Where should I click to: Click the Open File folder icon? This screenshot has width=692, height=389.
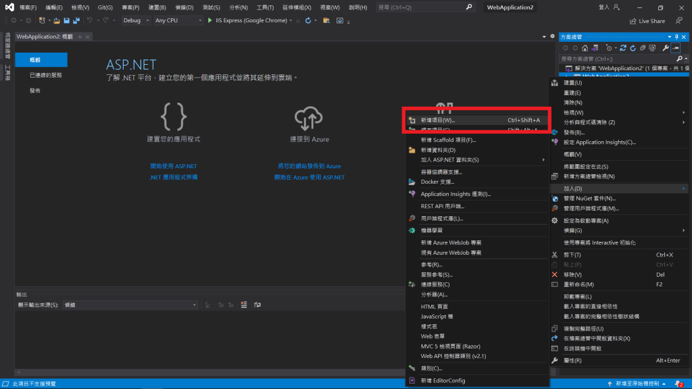(x=57, y=20)
